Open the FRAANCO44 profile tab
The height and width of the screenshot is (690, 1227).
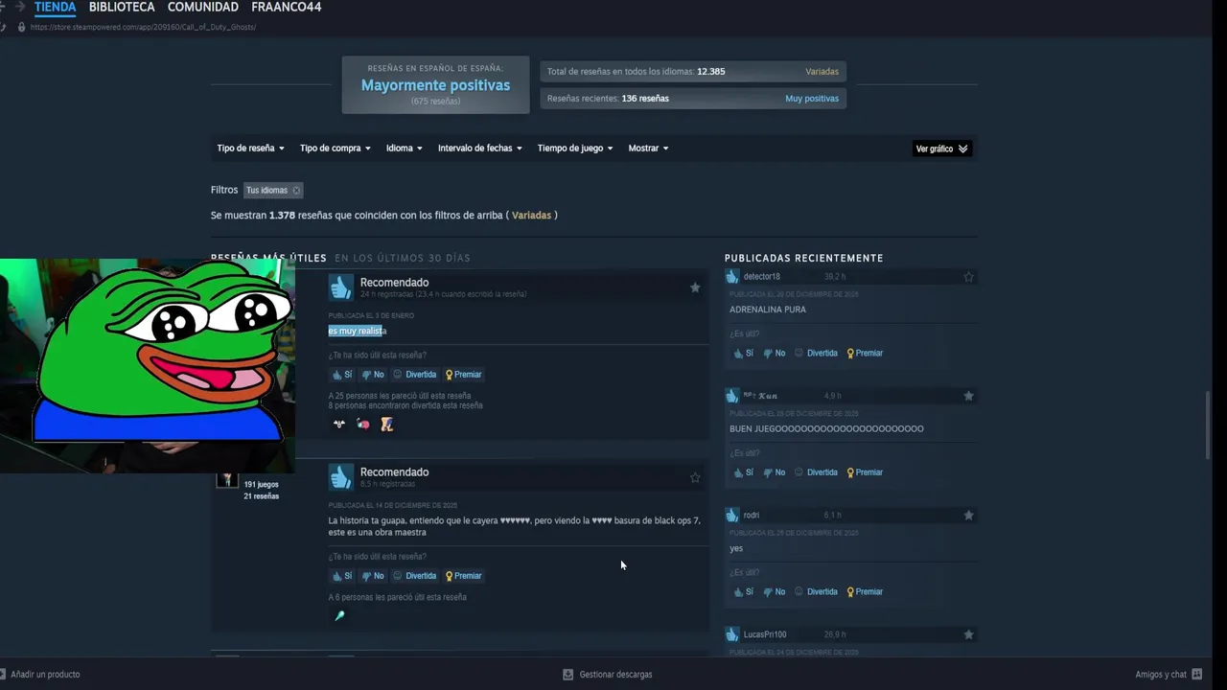(x=287, y=7)
